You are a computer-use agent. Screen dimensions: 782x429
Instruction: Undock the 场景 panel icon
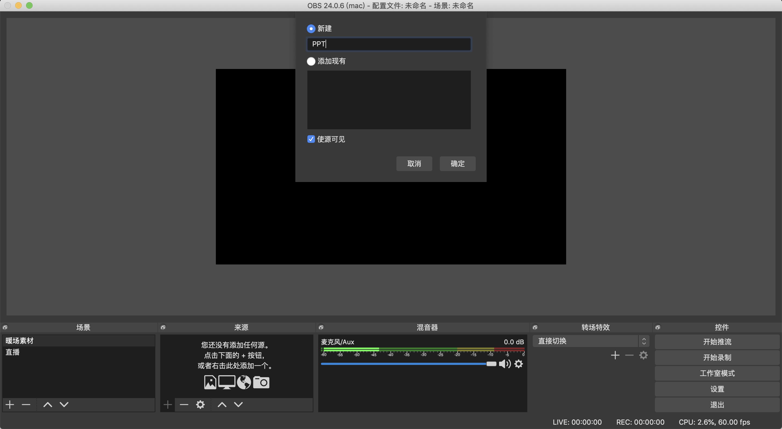pos(5,327)
